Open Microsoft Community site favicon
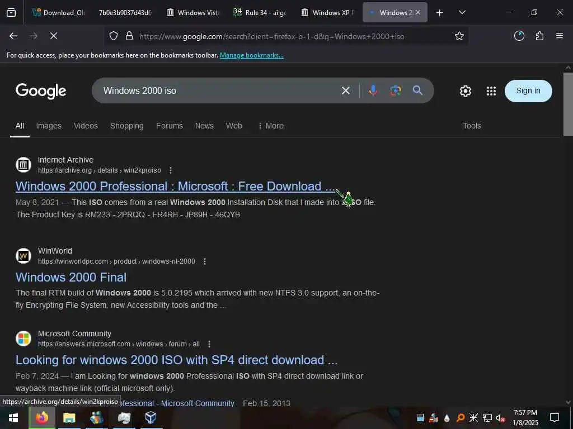 coord(24,339)
